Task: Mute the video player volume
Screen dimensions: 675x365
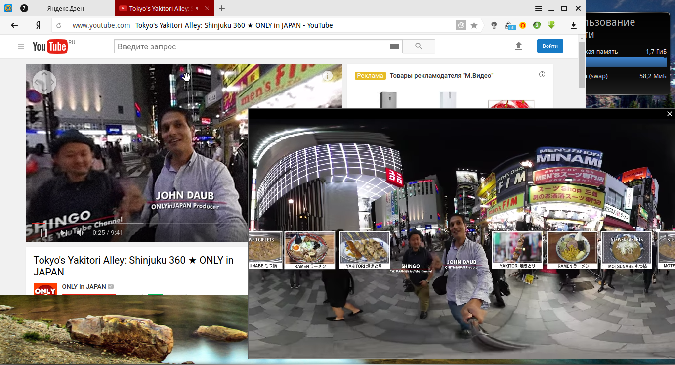Action: [x=80, y=233]
